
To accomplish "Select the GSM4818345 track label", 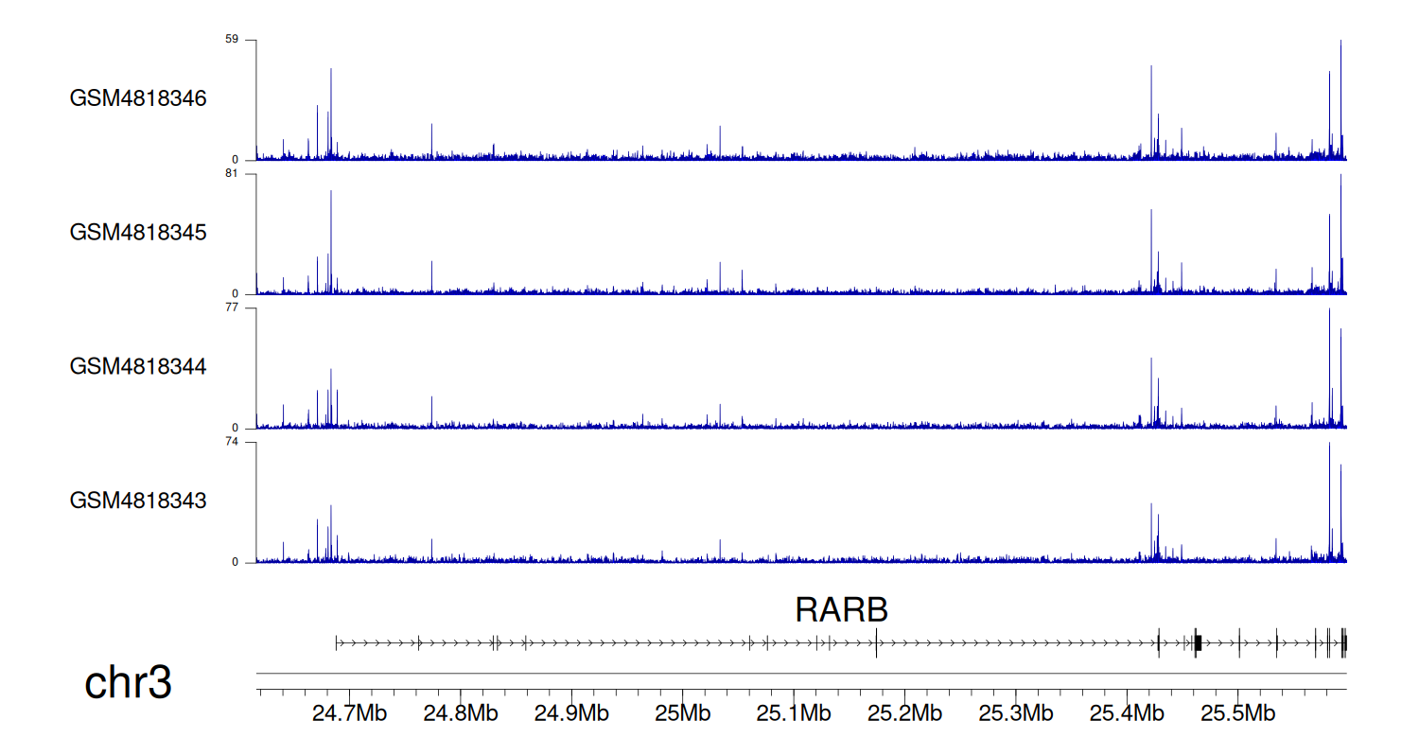I will tap(138, 233).
